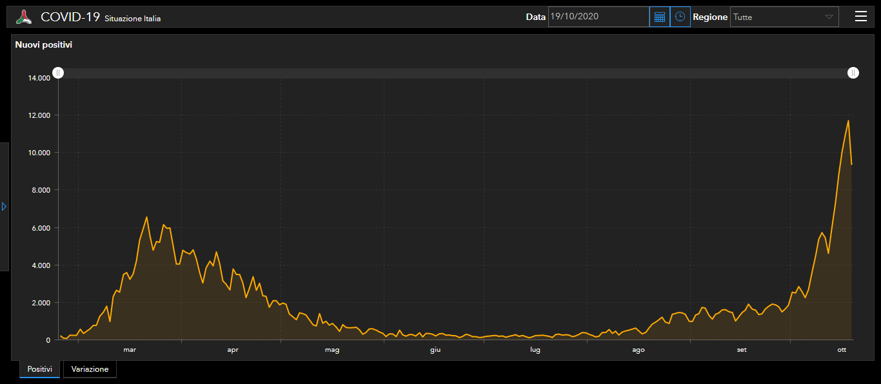Click the October peak of the curve
This screenshot has height=384, width=881.
[x=848, y=120]
